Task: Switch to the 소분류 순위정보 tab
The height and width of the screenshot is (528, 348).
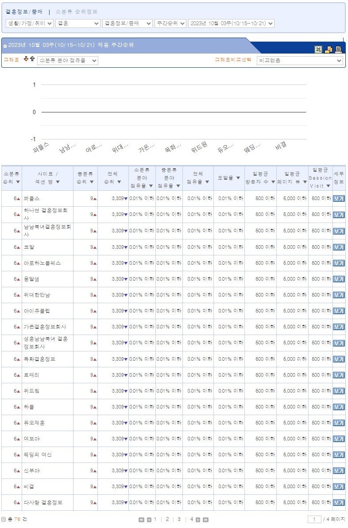Action: (77, 12)
